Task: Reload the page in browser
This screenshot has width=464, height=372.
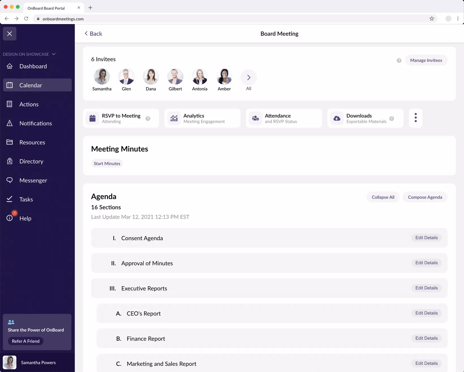Action: point(26,19)
